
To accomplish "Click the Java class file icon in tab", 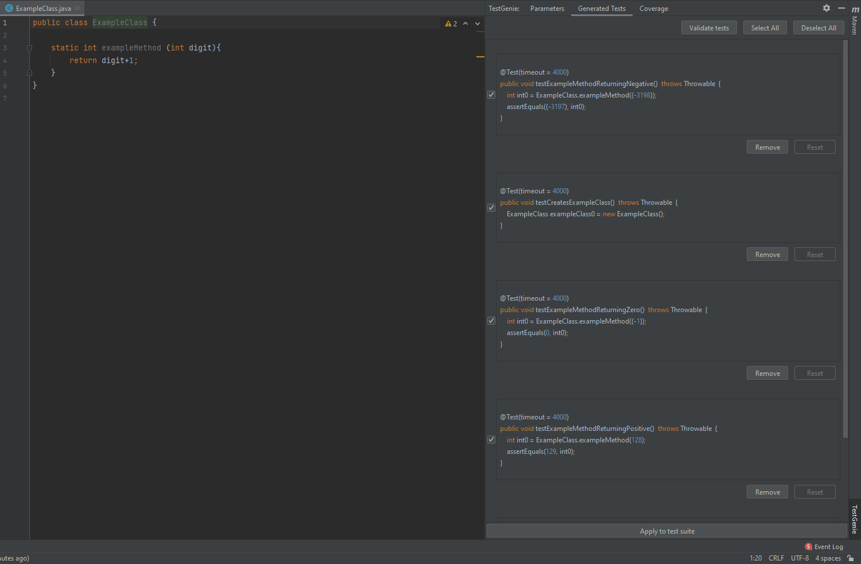I will [9, 8].
